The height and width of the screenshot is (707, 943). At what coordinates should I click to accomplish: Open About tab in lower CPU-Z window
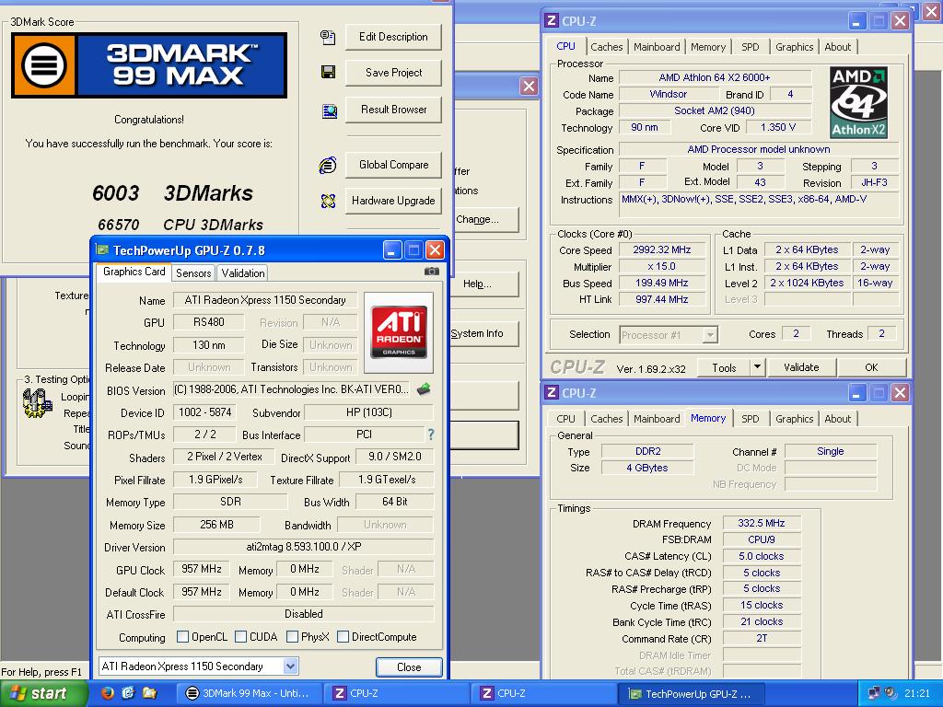pyautogui.click(x=838, y=419)
